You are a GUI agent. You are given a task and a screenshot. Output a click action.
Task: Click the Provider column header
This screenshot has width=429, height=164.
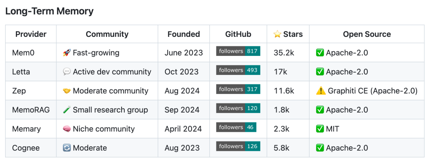coord(31,34)
